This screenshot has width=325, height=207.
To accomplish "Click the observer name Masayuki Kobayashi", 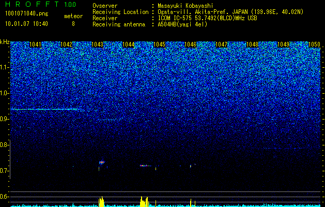I will point(185,6).
